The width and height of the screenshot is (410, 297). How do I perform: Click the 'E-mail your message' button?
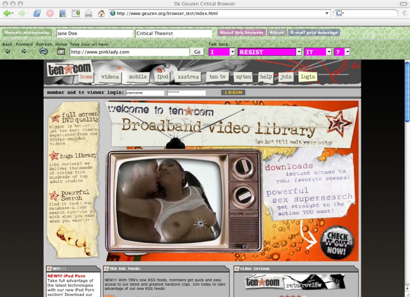[x=314, y=33]
